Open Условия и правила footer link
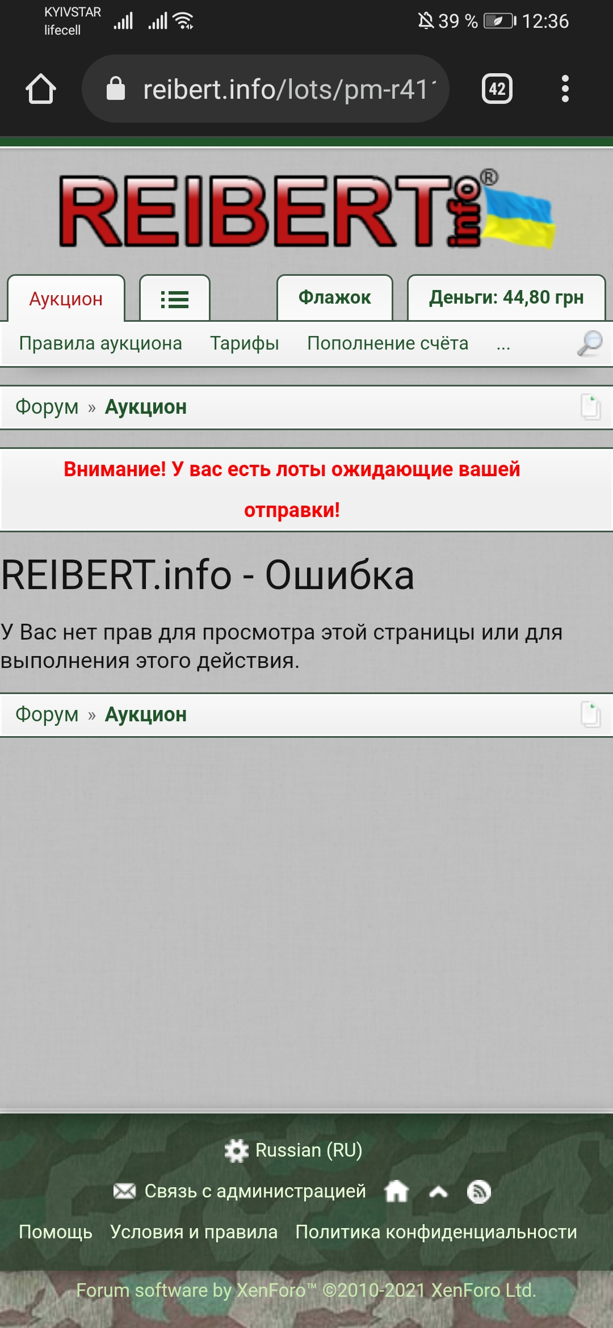Image resolution: width=613 pixels, height=1328 pixels. pyautogui.click(x=194, y=1232)
